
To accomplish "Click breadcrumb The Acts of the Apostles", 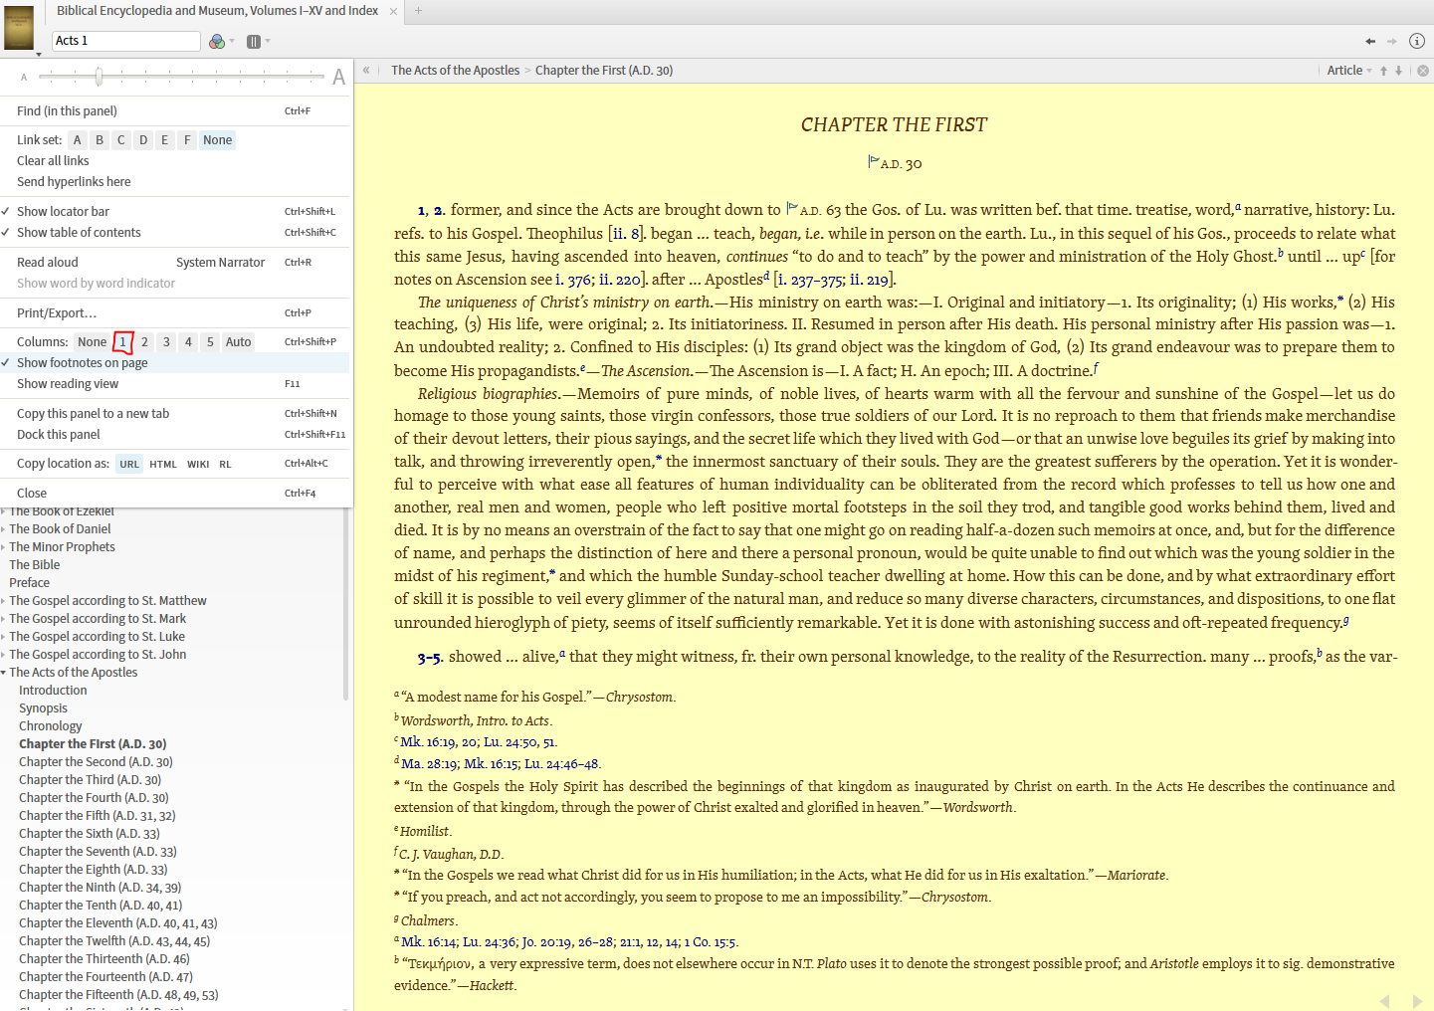I will click(455, 71).
